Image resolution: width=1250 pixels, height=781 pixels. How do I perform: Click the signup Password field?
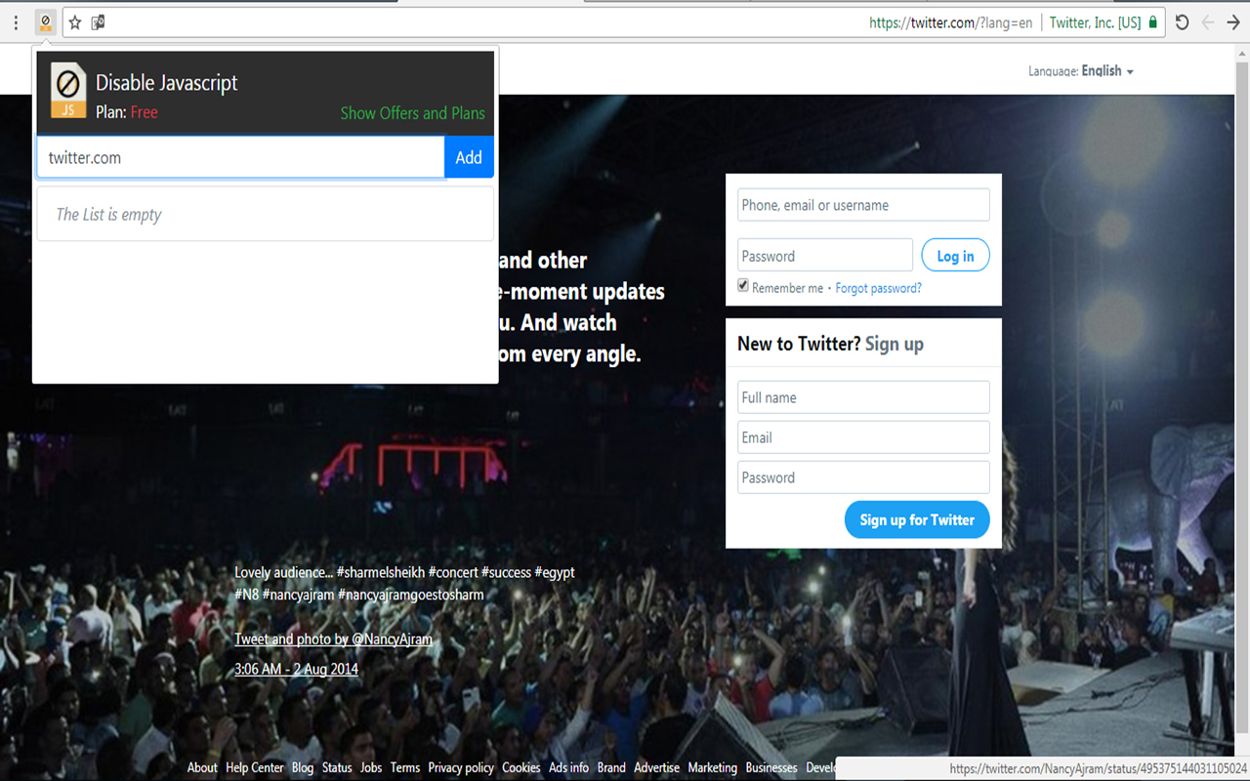863,477
